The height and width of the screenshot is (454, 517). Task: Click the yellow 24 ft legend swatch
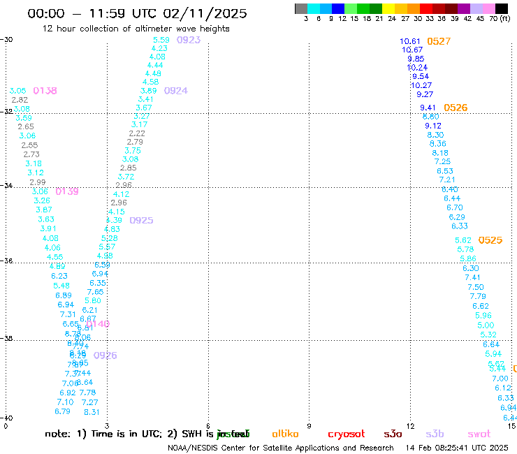coord(388,8)
